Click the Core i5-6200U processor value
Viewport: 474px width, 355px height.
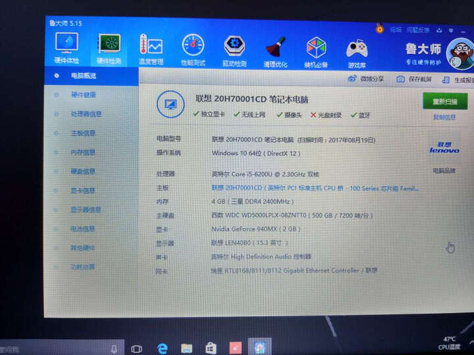click(265, 174)
